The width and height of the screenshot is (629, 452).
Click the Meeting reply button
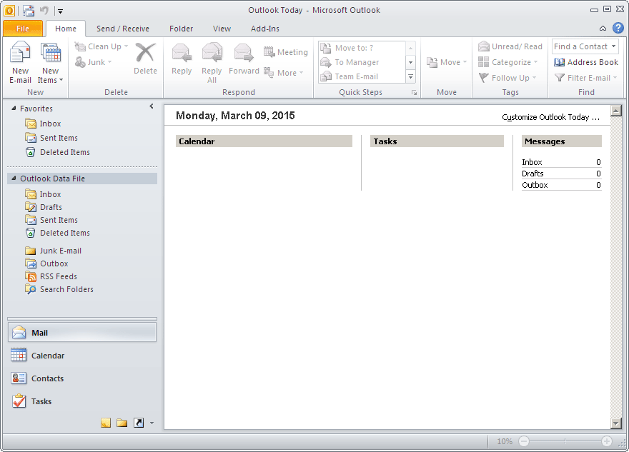[286, 52]
